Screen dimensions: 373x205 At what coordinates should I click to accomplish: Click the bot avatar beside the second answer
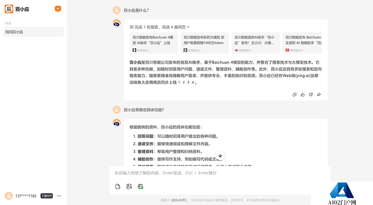[x=117, y=123]
